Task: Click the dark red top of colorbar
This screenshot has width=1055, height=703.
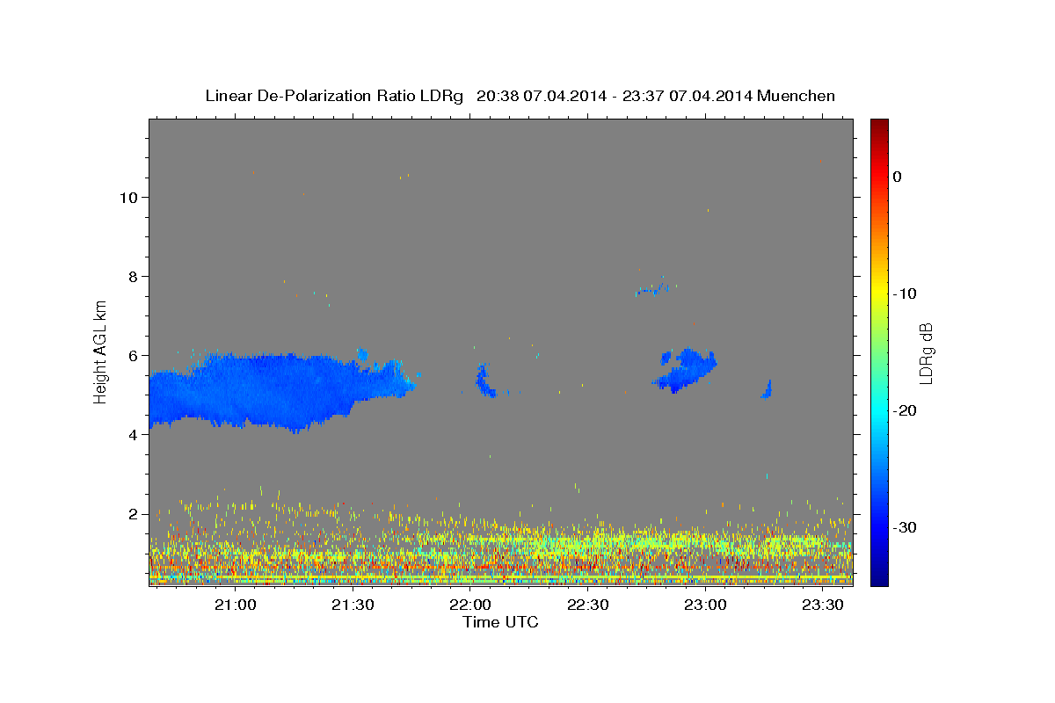Action: 879,125
